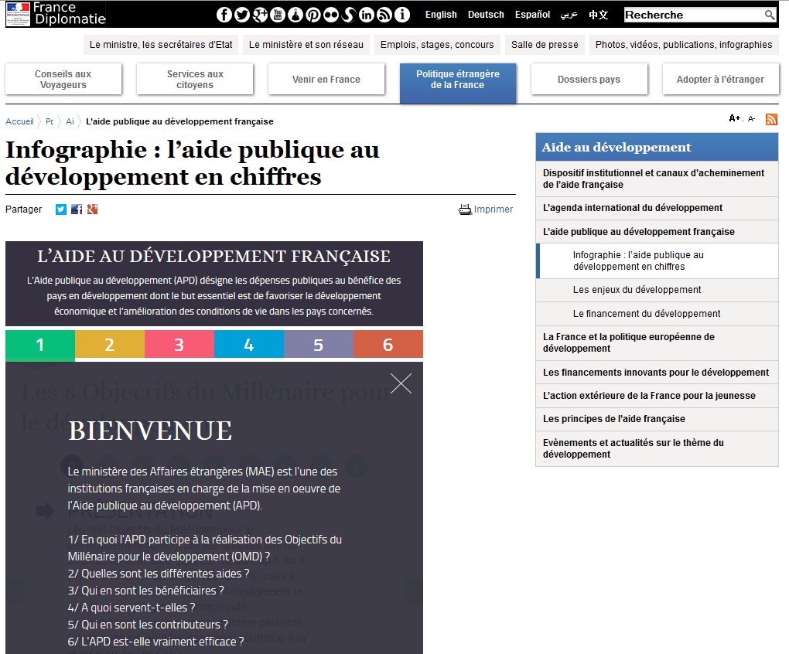The height and width of the screenshot is (654, 789).
Task: Click the 'Aide au développement' sidebar header
Action: click(657, 147)
